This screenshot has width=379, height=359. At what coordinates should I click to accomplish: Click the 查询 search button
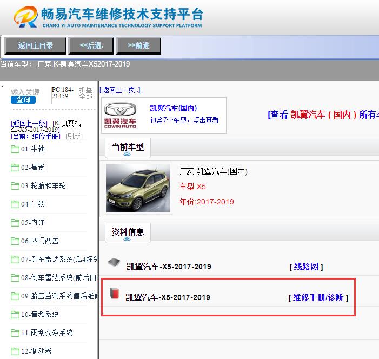point(23,99)
